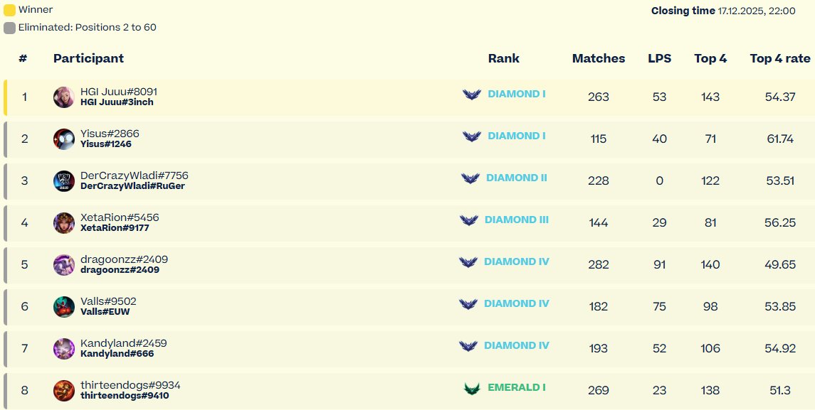
Task: Click the matches value 263
Action: (599, 97)
